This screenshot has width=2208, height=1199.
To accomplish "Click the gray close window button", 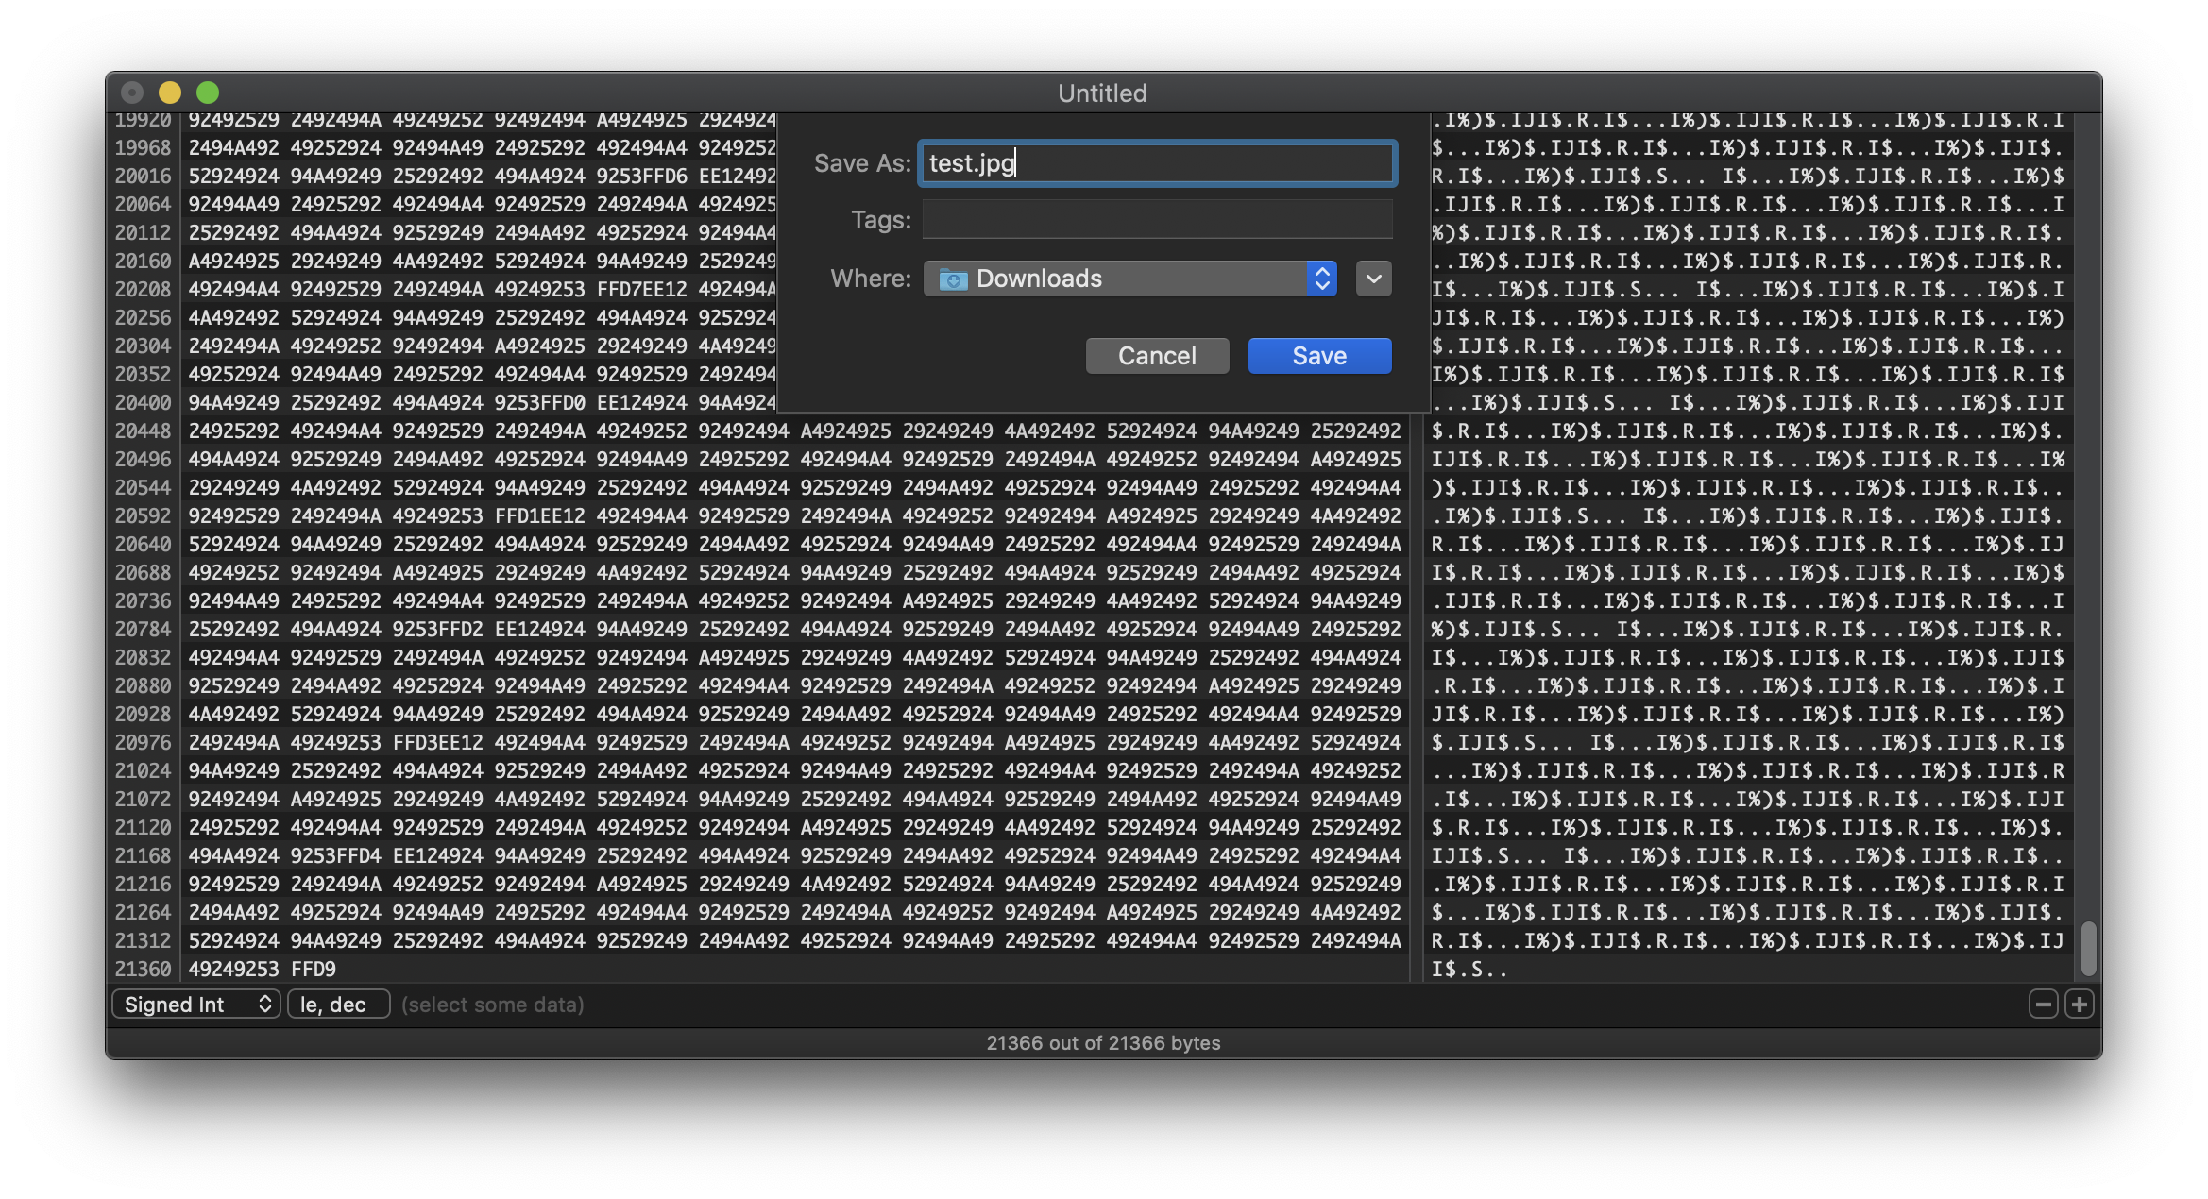I will click(132, 93).
